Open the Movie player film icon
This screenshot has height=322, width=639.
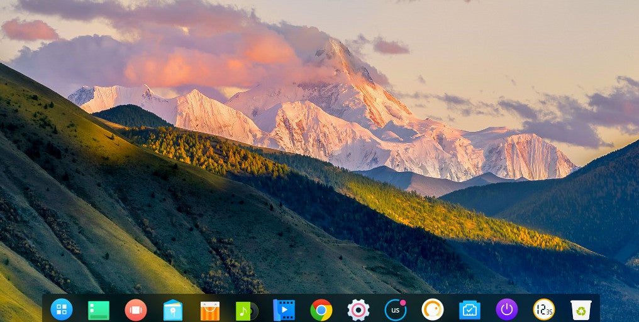pyautogui.click(x=284, y=309)
